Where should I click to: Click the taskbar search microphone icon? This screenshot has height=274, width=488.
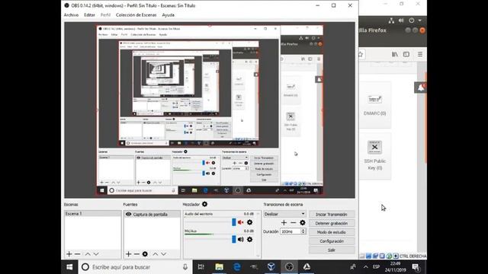(185, 267)
